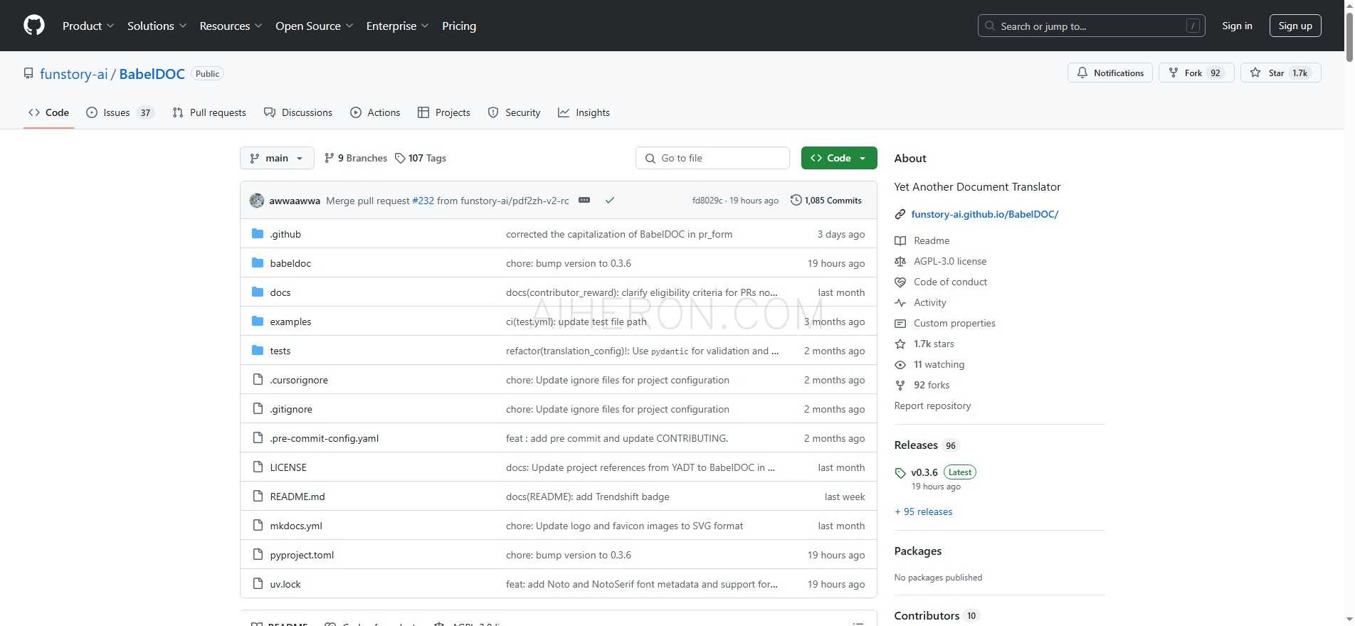Switch to the Projects tab
The height and width of the screenshot is (626, 1355).
coord(444,112)
